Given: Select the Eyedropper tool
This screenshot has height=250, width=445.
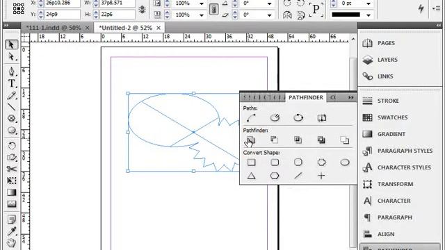Looking at the screenshot, I should pyautogui.click(x=11, y=231).
